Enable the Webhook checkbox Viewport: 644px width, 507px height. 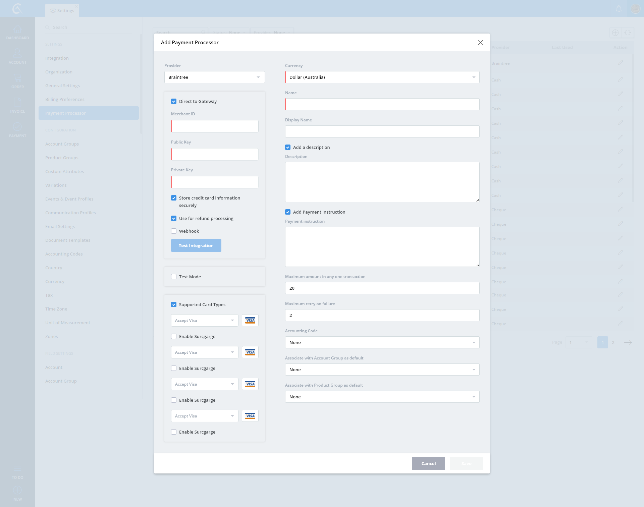[174, 231]
